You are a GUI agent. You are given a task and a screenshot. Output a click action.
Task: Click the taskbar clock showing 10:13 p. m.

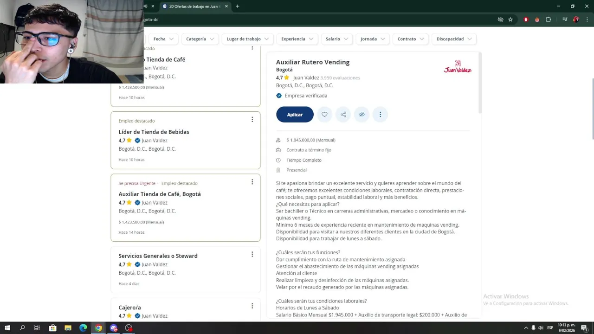567,328
